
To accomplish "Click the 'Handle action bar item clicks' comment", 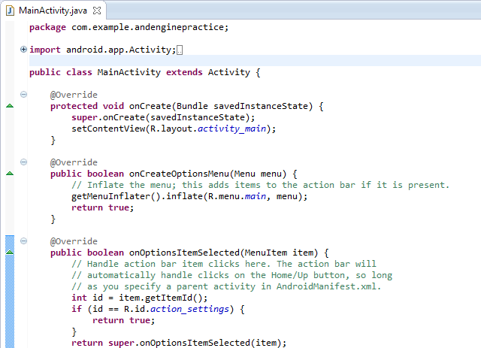I will click(x=224, y=264).
